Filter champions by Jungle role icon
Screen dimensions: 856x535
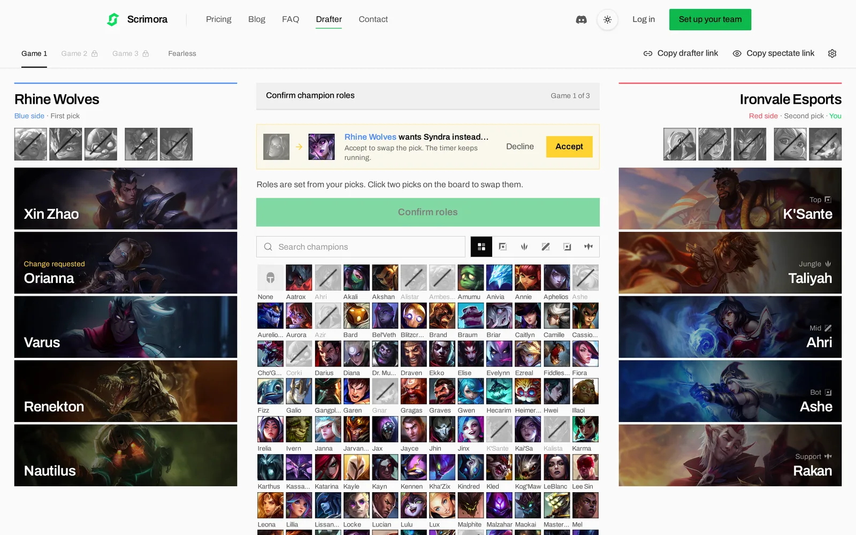click(x=524, y=247)
